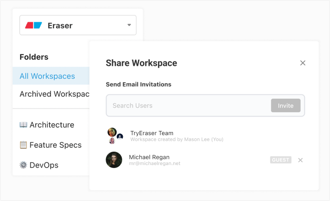Select All Workspaces folder
The width and height of the screenshot is (330, 201).
47,76
